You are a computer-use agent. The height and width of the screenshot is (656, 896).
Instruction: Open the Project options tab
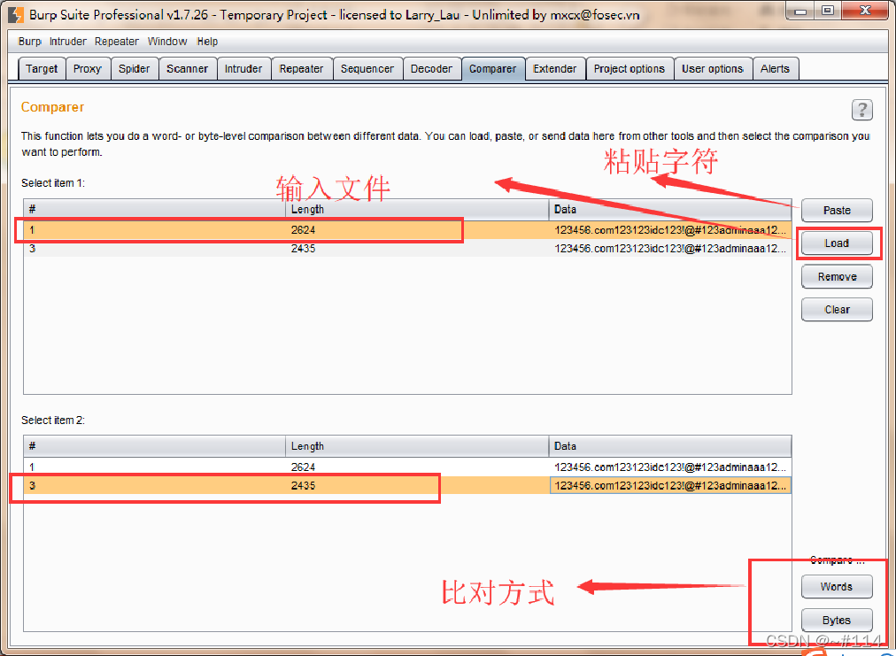[x=630, y=68]
